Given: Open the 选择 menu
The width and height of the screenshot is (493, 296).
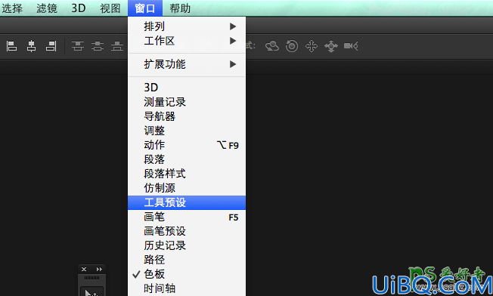Looking at the screenshot, I should 12,8.
